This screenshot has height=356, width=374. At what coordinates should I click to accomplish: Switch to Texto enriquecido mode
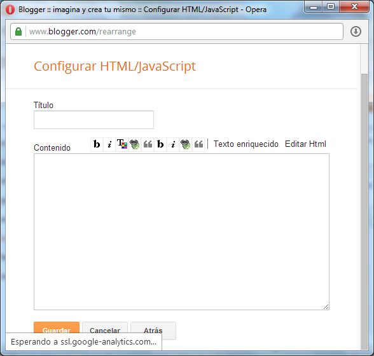tap(246, 144)
